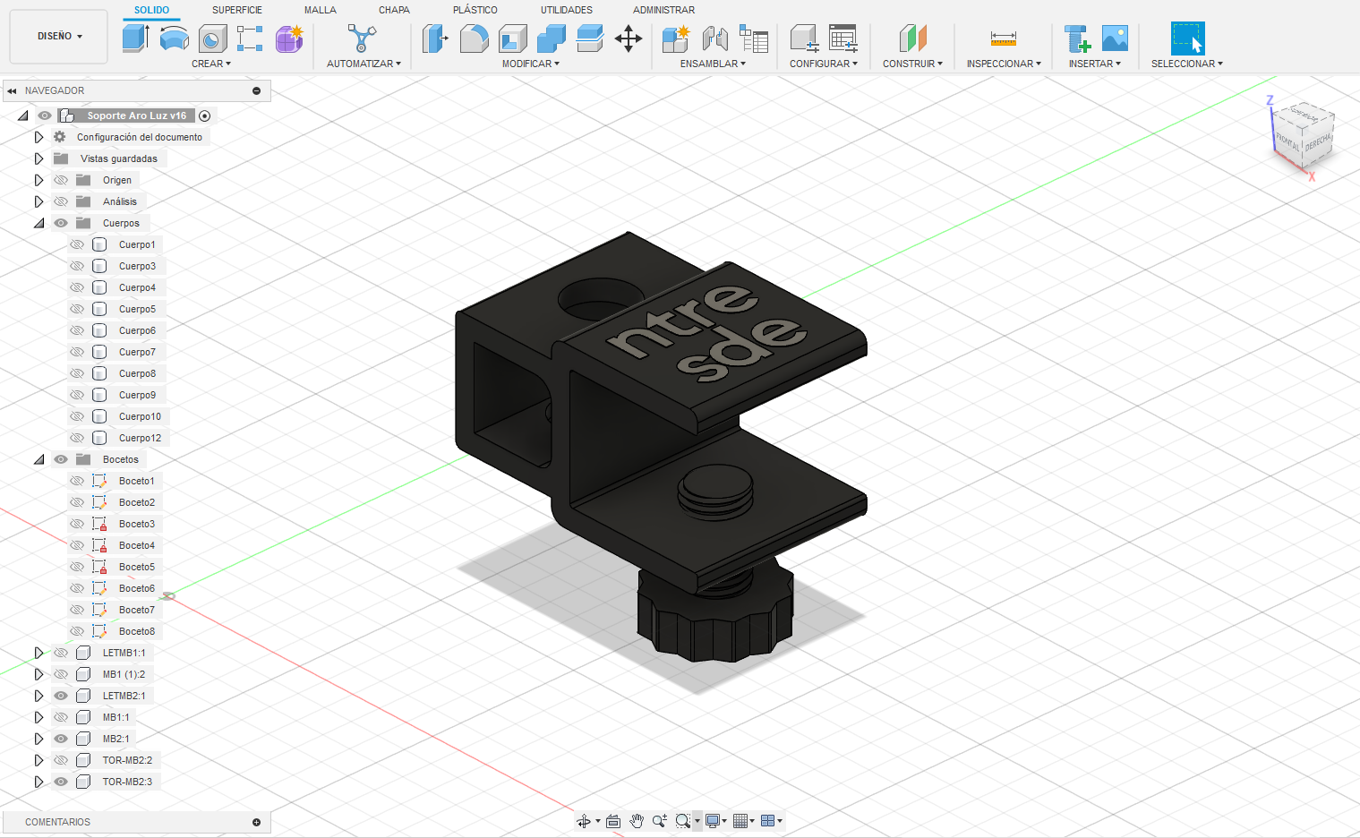Image resolution: width=1360 pixels, height=838 pixels.
Task: Collapse the Navegador panel with double arrows
Action: click(12, 90)
